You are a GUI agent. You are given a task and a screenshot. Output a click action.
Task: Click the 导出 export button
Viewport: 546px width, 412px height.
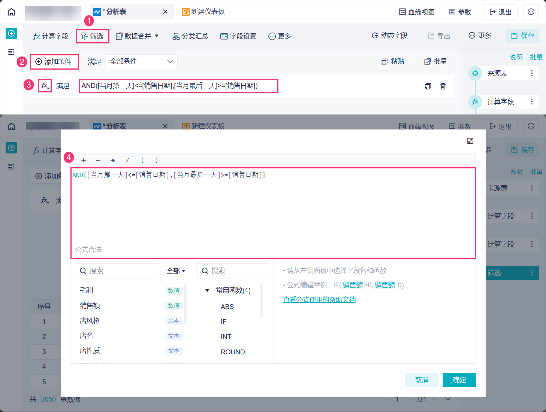pyautogui.click(x=439, y=36)
